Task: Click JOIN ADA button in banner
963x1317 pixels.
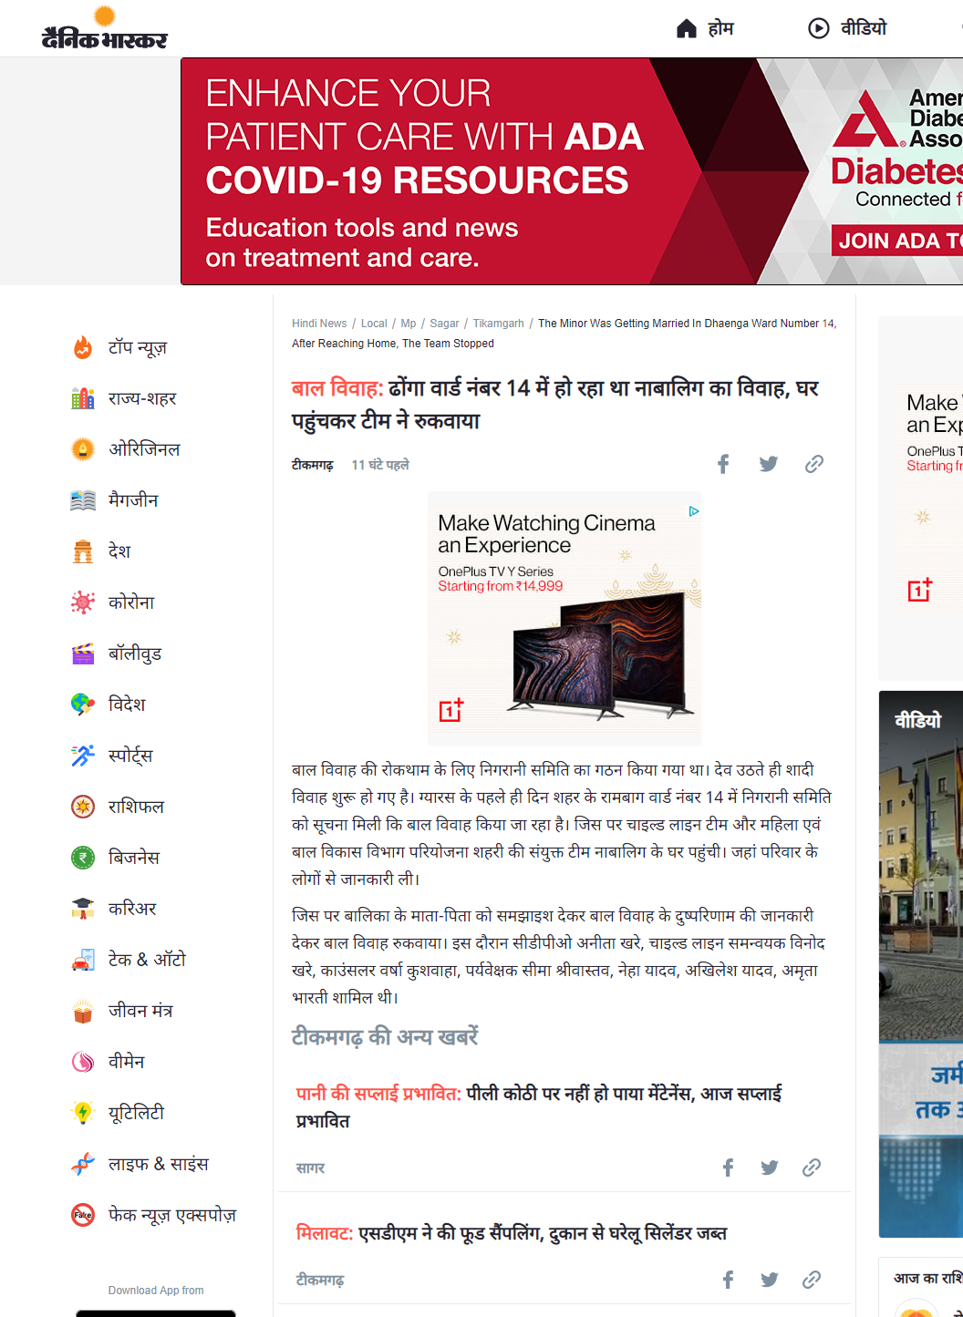Action: click(x=897, y=241)
